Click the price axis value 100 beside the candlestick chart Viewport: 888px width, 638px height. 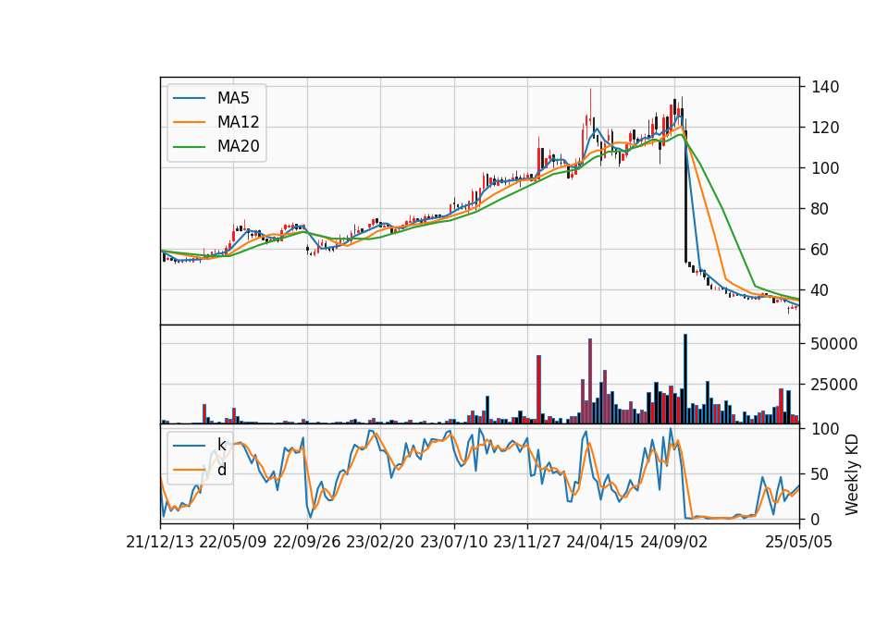(825, 168)
